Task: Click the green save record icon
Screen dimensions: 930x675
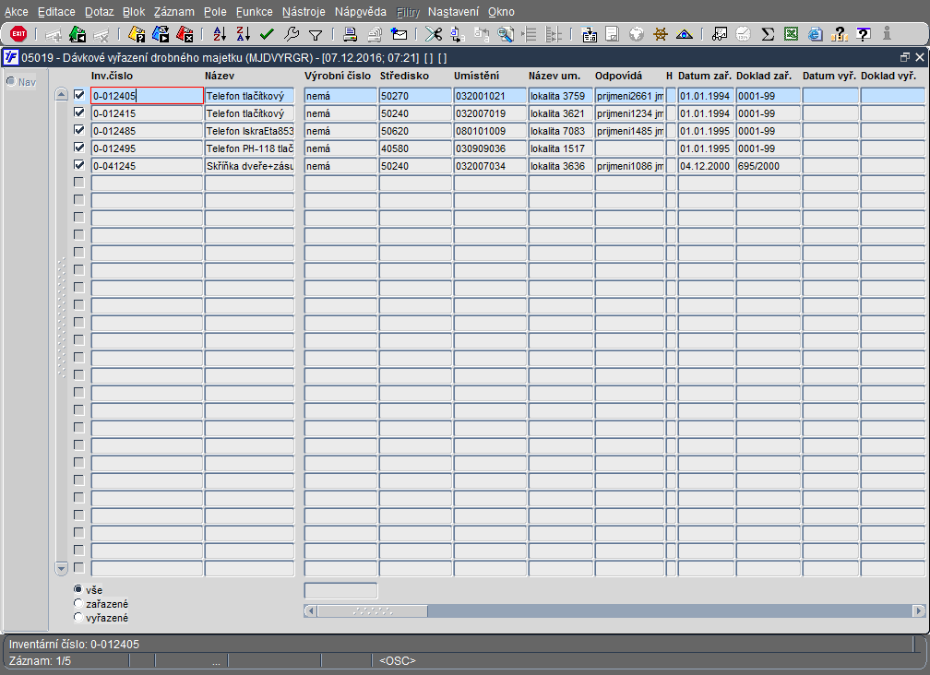Action: click(77, 34)
